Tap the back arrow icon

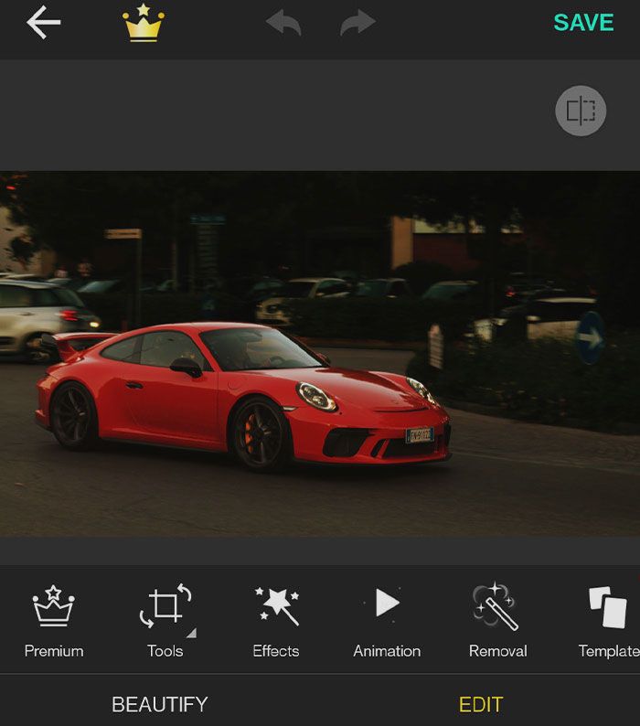pos(43,23)
